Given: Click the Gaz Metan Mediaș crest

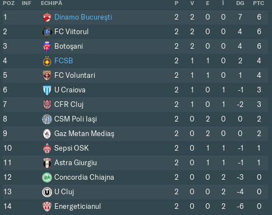Looking at the screenshot, I should point(47,134).
